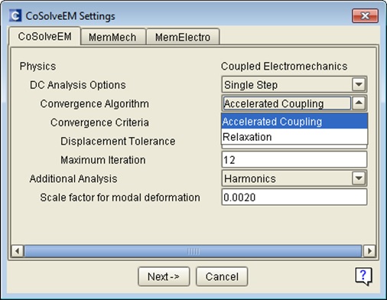
Task: Switch to the CoSolveEM tab
Action: point(45,37)
